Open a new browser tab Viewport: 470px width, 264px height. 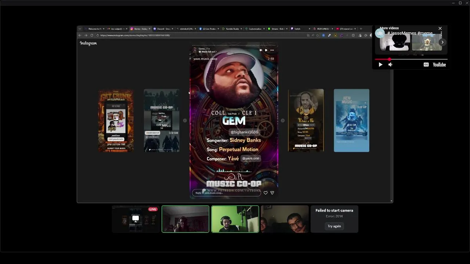(x=361, y=29)
